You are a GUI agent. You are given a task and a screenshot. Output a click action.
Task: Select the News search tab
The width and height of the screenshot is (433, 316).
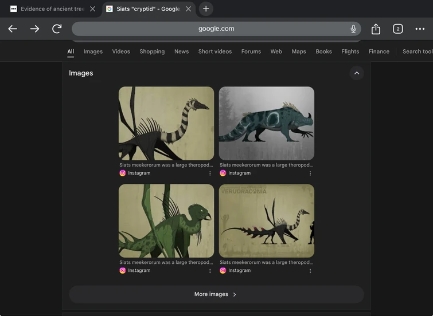(181, 52)
